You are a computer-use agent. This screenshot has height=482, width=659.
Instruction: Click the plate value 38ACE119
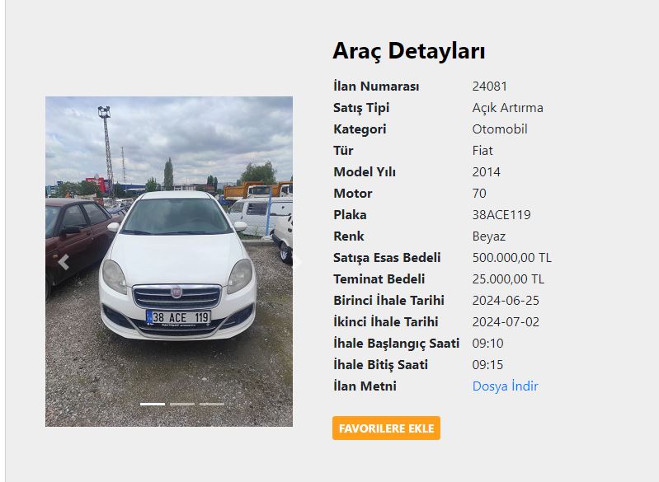tap(501, 215)
